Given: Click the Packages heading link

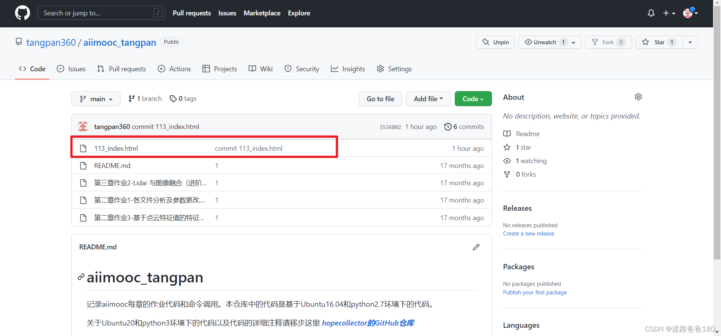Looking at the screenshot, I should point(518,267).
